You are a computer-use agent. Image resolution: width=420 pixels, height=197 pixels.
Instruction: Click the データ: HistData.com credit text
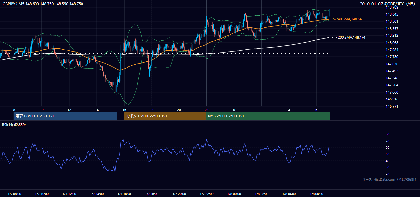click(x=390, y=179)
